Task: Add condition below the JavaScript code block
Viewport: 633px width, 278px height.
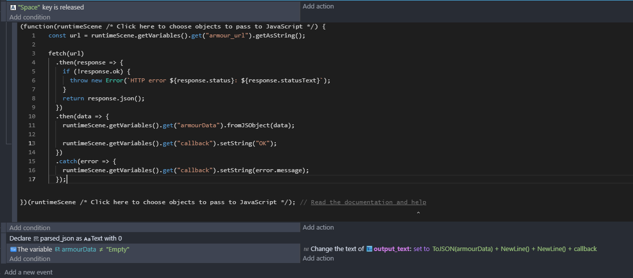Action: (30, 228)
